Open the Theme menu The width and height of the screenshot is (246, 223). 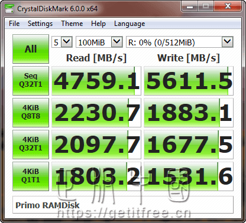click(72, 24)
